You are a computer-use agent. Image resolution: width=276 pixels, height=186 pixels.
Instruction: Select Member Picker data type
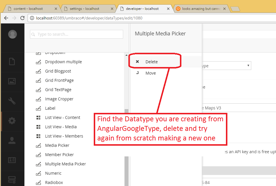pos(59,155)
